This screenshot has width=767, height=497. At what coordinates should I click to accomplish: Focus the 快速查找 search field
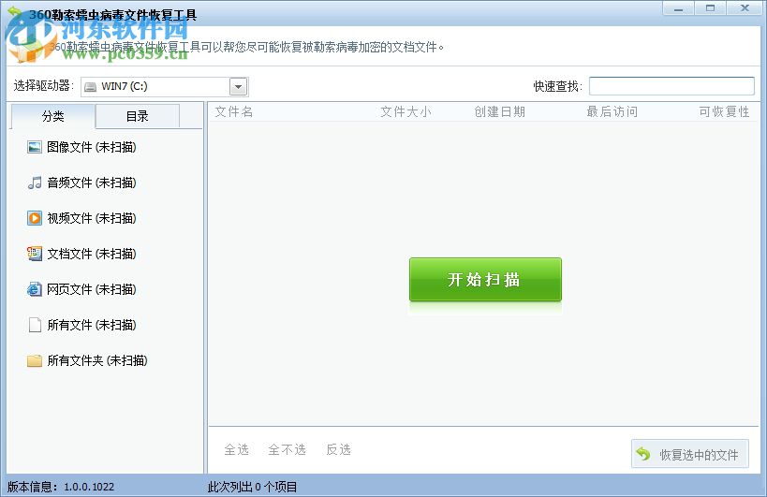(x=671, y=86)
